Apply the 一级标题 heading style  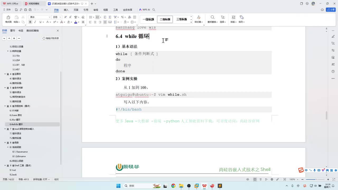[x=148, y=19]
